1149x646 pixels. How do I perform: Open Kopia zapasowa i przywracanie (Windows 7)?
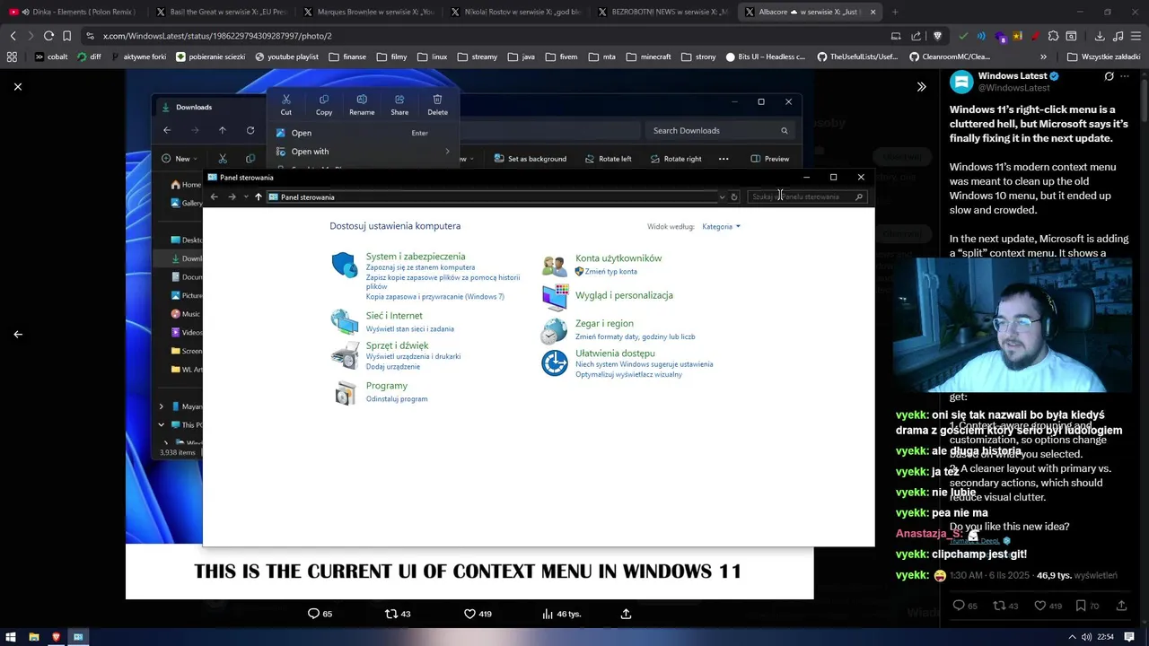pos(434,297)
